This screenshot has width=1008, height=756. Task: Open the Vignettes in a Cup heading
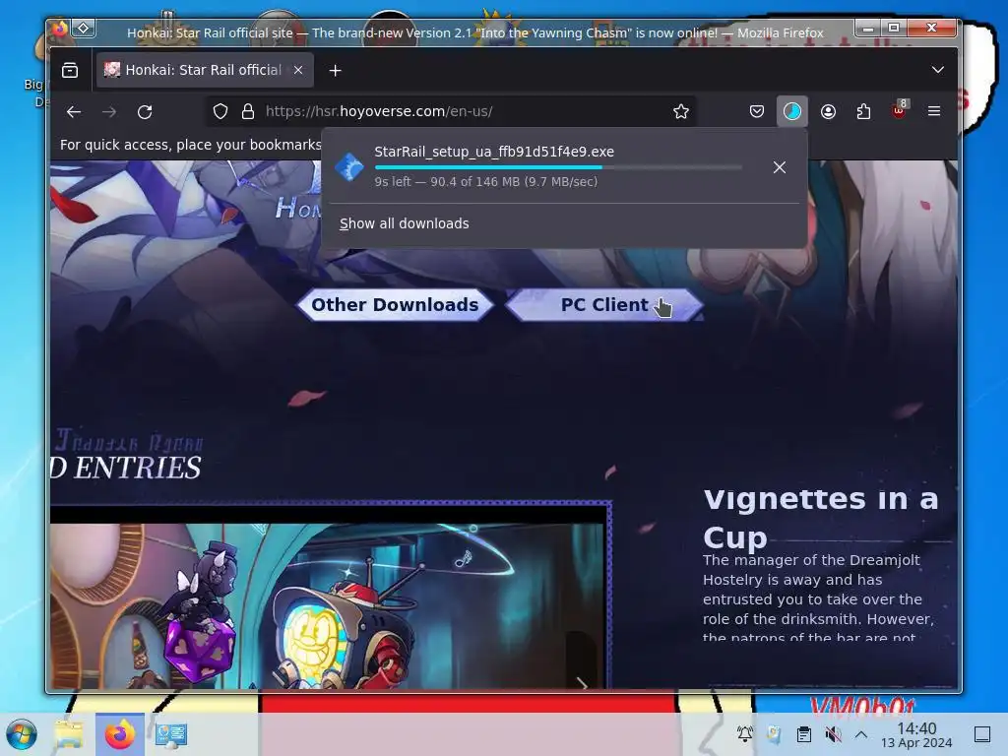click(821, 518)
